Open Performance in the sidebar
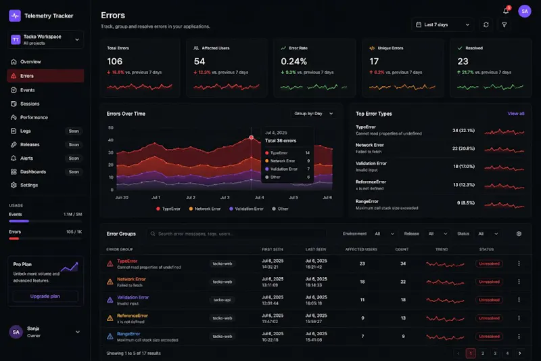This screenshot has width=541, height=361. click(x=45, y=117)
